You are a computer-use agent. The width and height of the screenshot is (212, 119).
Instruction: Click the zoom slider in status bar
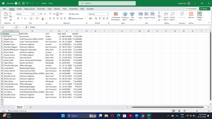197,111
